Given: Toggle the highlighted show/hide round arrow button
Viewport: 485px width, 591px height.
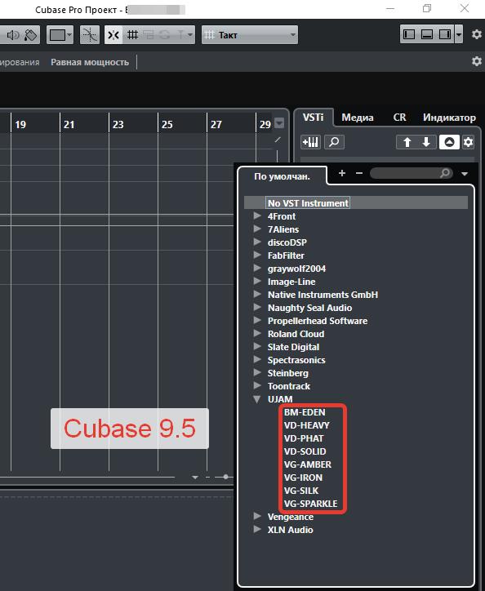Looking at the screenshot, I should pyautogui.click(x=449, y=142).
